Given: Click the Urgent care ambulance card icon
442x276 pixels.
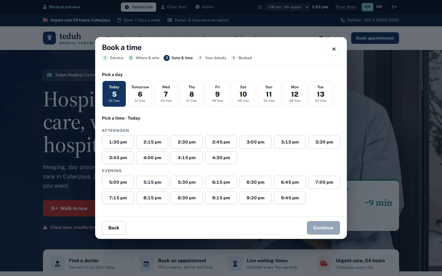Looking at the screenshot, I should point(324,264).
